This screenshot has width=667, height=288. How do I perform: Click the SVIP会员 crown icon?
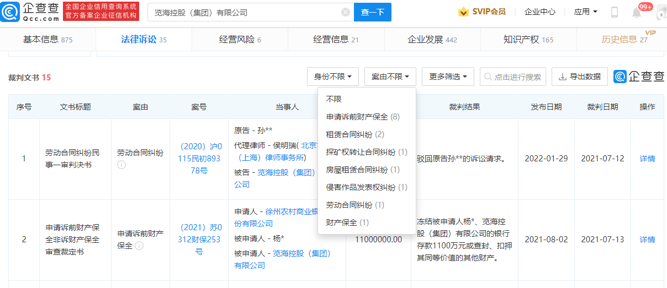463,12
